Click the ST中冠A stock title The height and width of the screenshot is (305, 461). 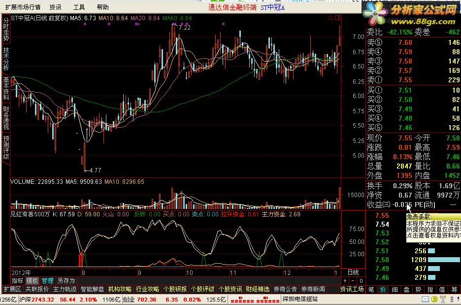272,7
